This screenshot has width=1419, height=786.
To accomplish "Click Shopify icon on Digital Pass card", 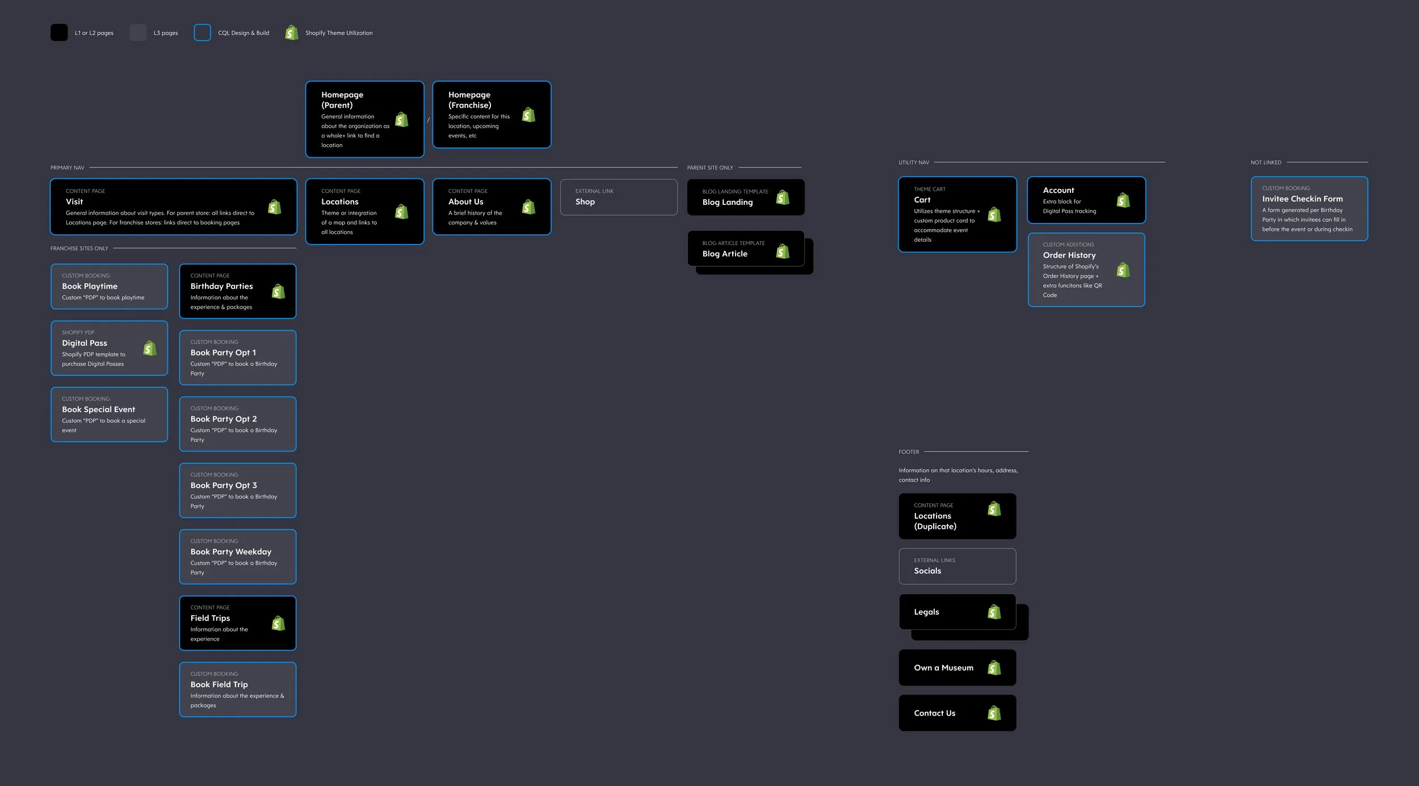I will [150, 348].
